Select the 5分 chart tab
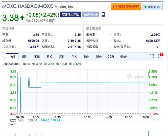 (86, 56)
